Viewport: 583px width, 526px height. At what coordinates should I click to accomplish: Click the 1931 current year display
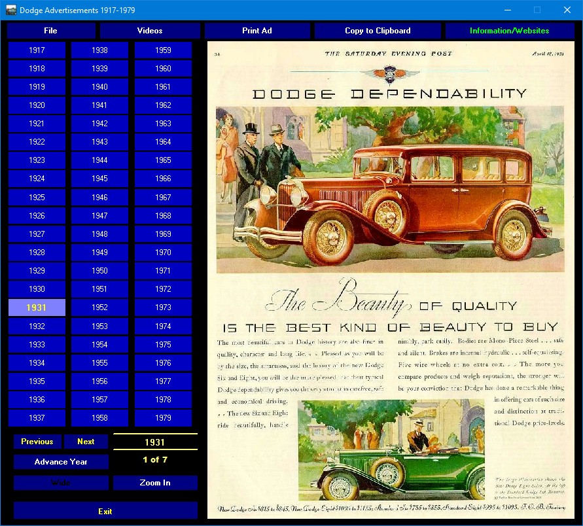pyautogui.click(x=155, y=442)
